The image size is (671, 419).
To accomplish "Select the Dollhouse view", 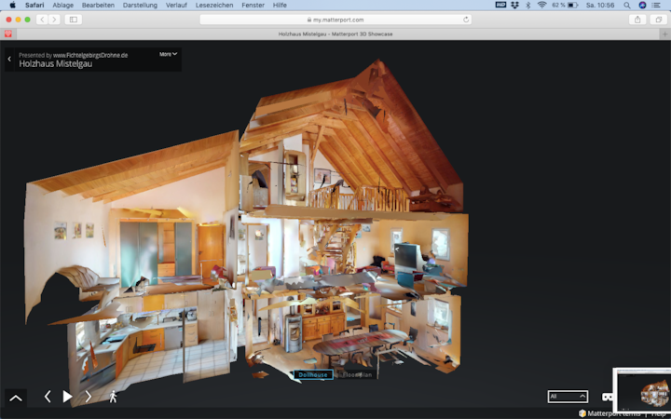I will pos(312,375).
